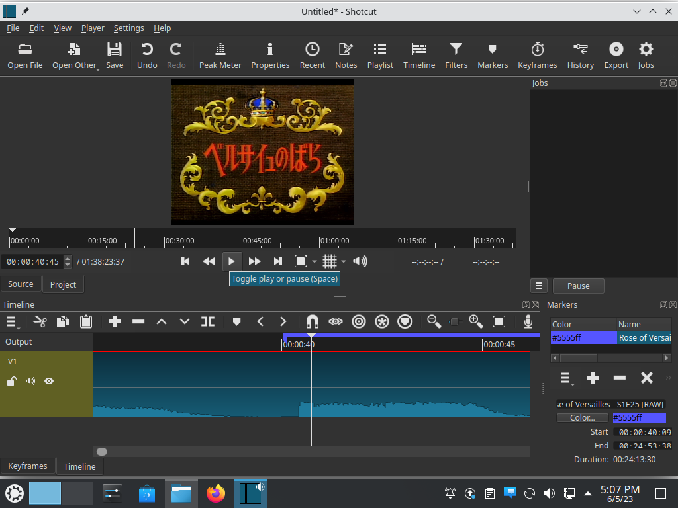The width and height of the screenshot is (678, 508).
Task: Open the Help menu
Action: [162, 28]
